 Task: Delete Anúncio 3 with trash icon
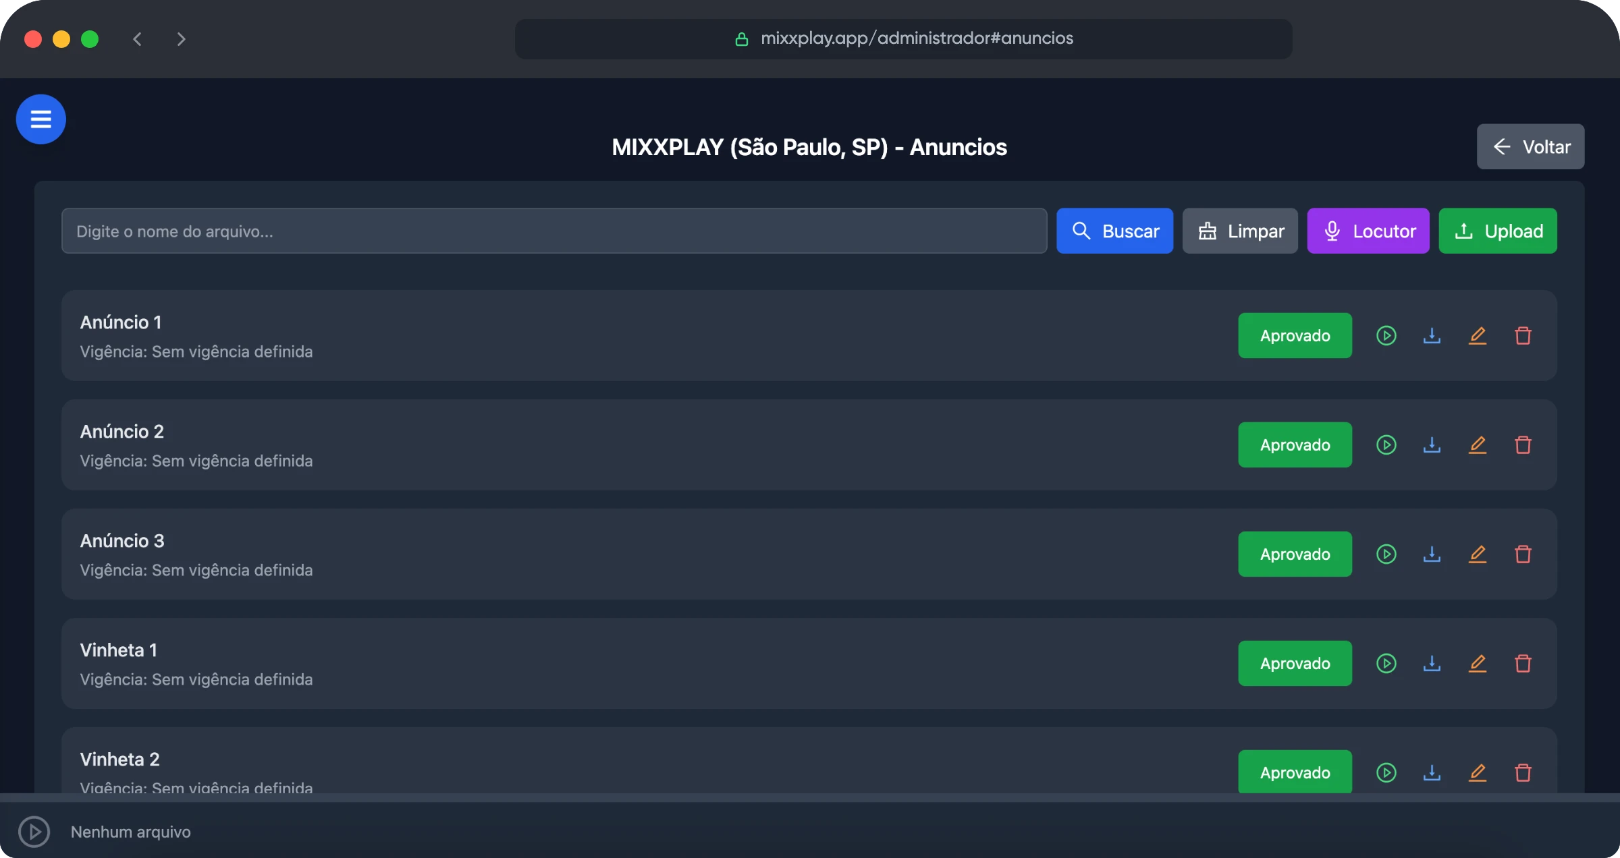1523,554
